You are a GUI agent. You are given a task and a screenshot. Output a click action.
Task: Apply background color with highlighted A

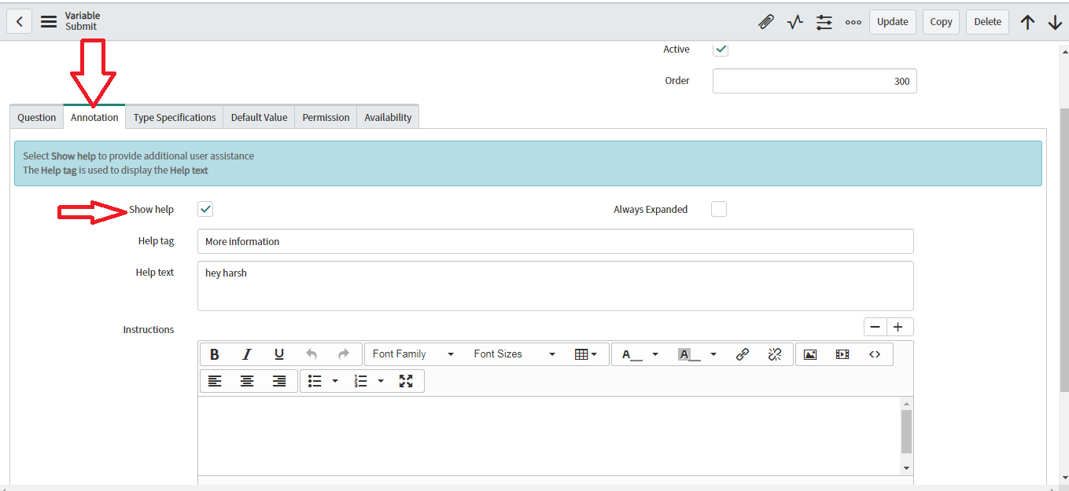[689, 354]
